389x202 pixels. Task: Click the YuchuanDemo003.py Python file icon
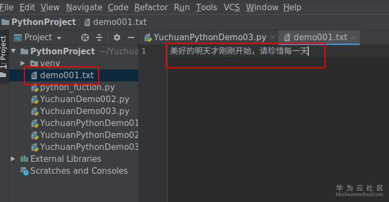point(35,111)
